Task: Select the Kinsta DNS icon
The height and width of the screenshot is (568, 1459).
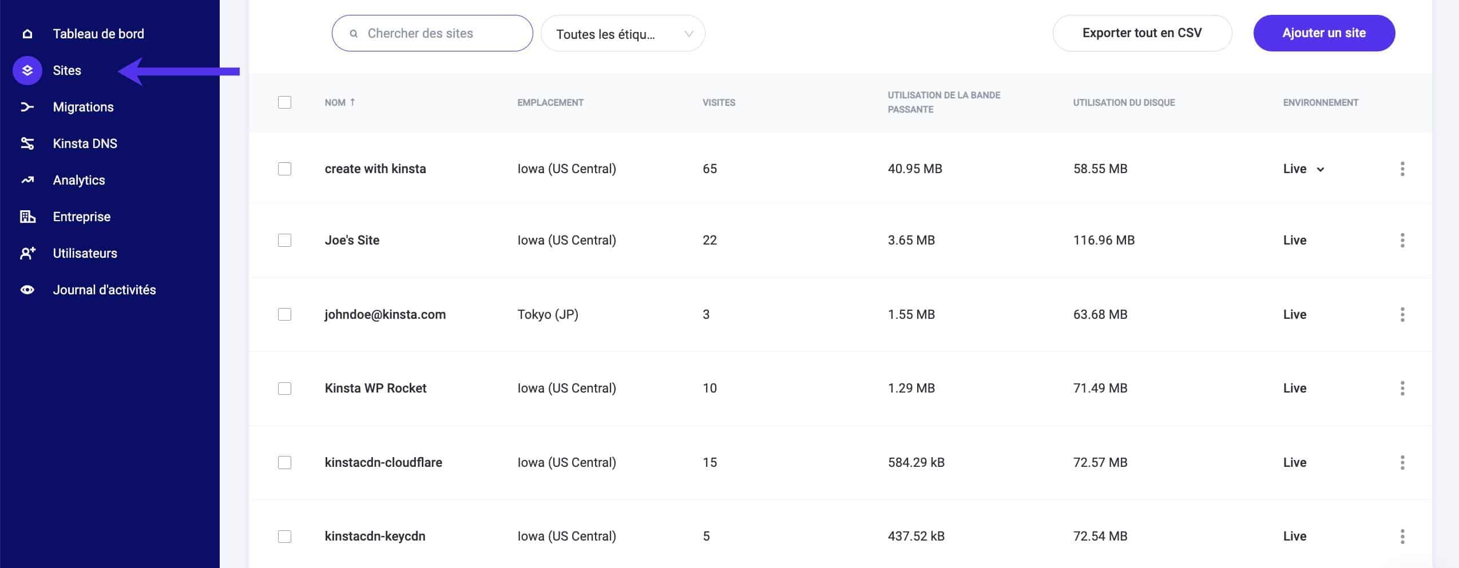Action: coord(27,143)
